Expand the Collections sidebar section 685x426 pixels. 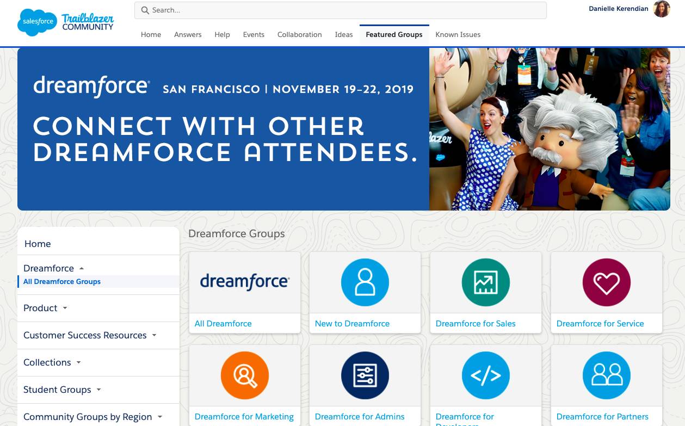point(78,362)
